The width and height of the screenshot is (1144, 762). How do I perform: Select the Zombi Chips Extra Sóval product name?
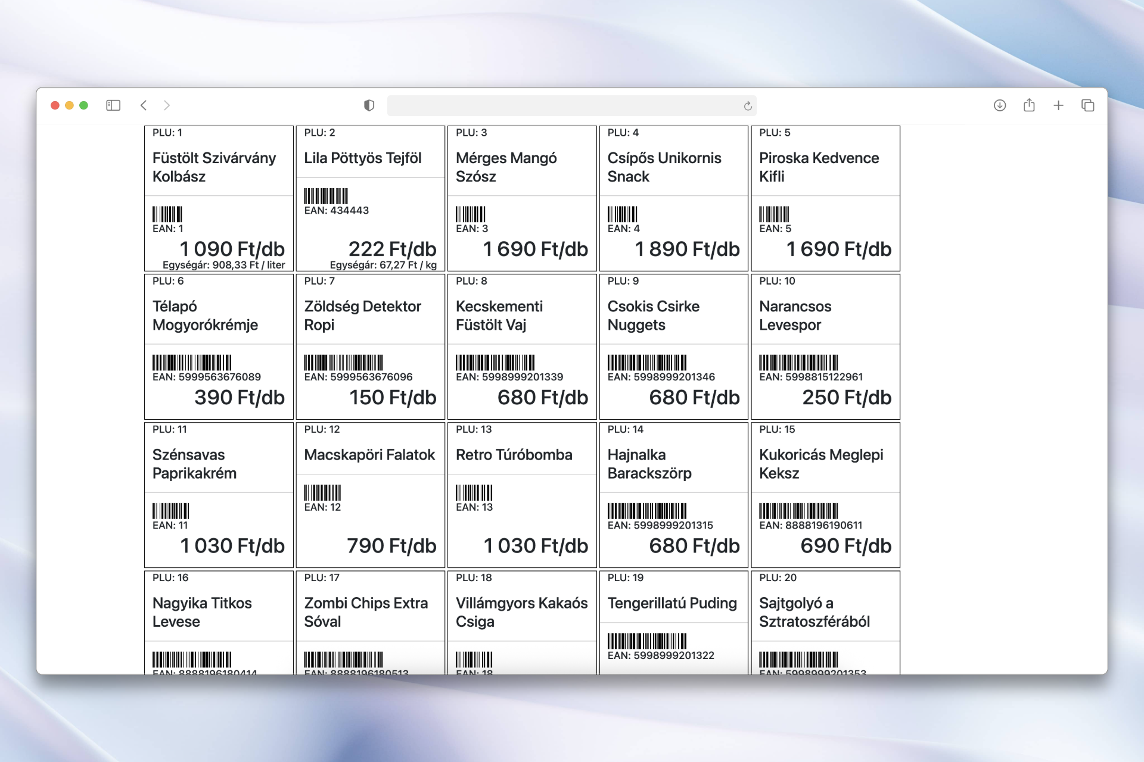pos(366,612)
